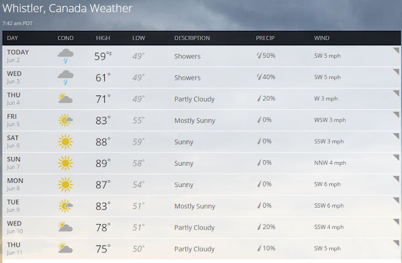Expand the Sat Jun 6 row details arrow
This screenshot has width=402, height=263.
pos(396,136)
